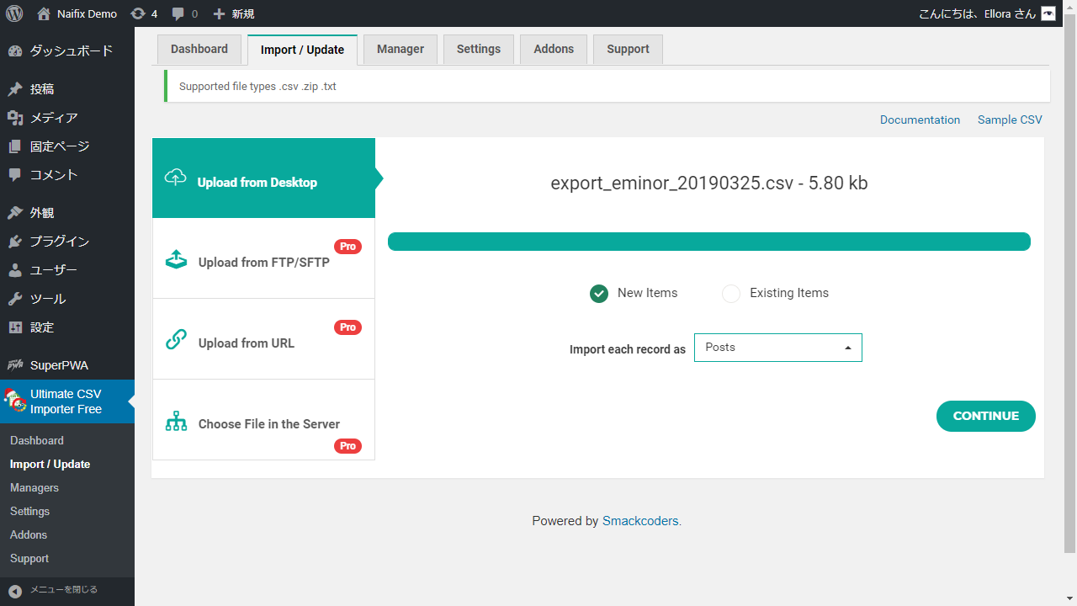Open the Import each record as dropdown
Screen dimensions: 1077x606
point(778,348)
